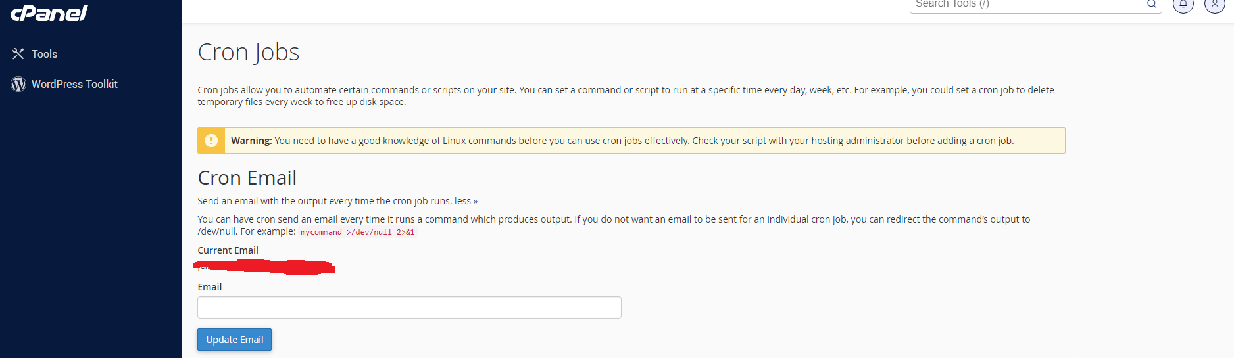This screenshot has width=1234, height=358.
Task: Click the cPanel logo
Action: 49,12
